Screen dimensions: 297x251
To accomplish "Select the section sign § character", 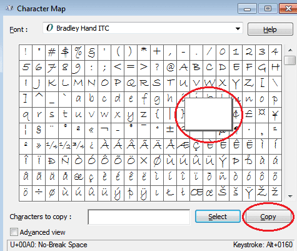I will coord(39,130).
